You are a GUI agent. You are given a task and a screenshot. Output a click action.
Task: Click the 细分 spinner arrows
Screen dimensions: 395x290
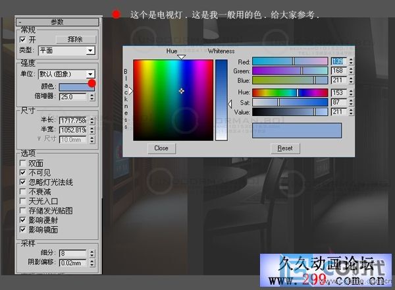click(x=92, y=253)
